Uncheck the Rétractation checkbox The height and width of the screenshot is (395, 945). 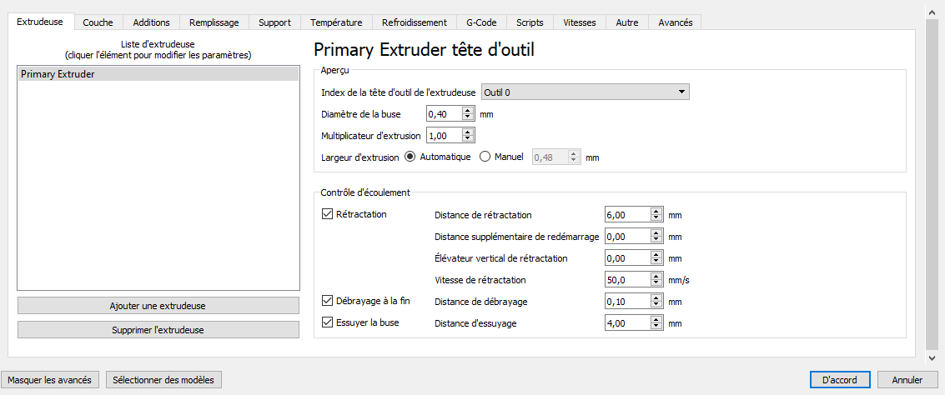coord(328,214)
